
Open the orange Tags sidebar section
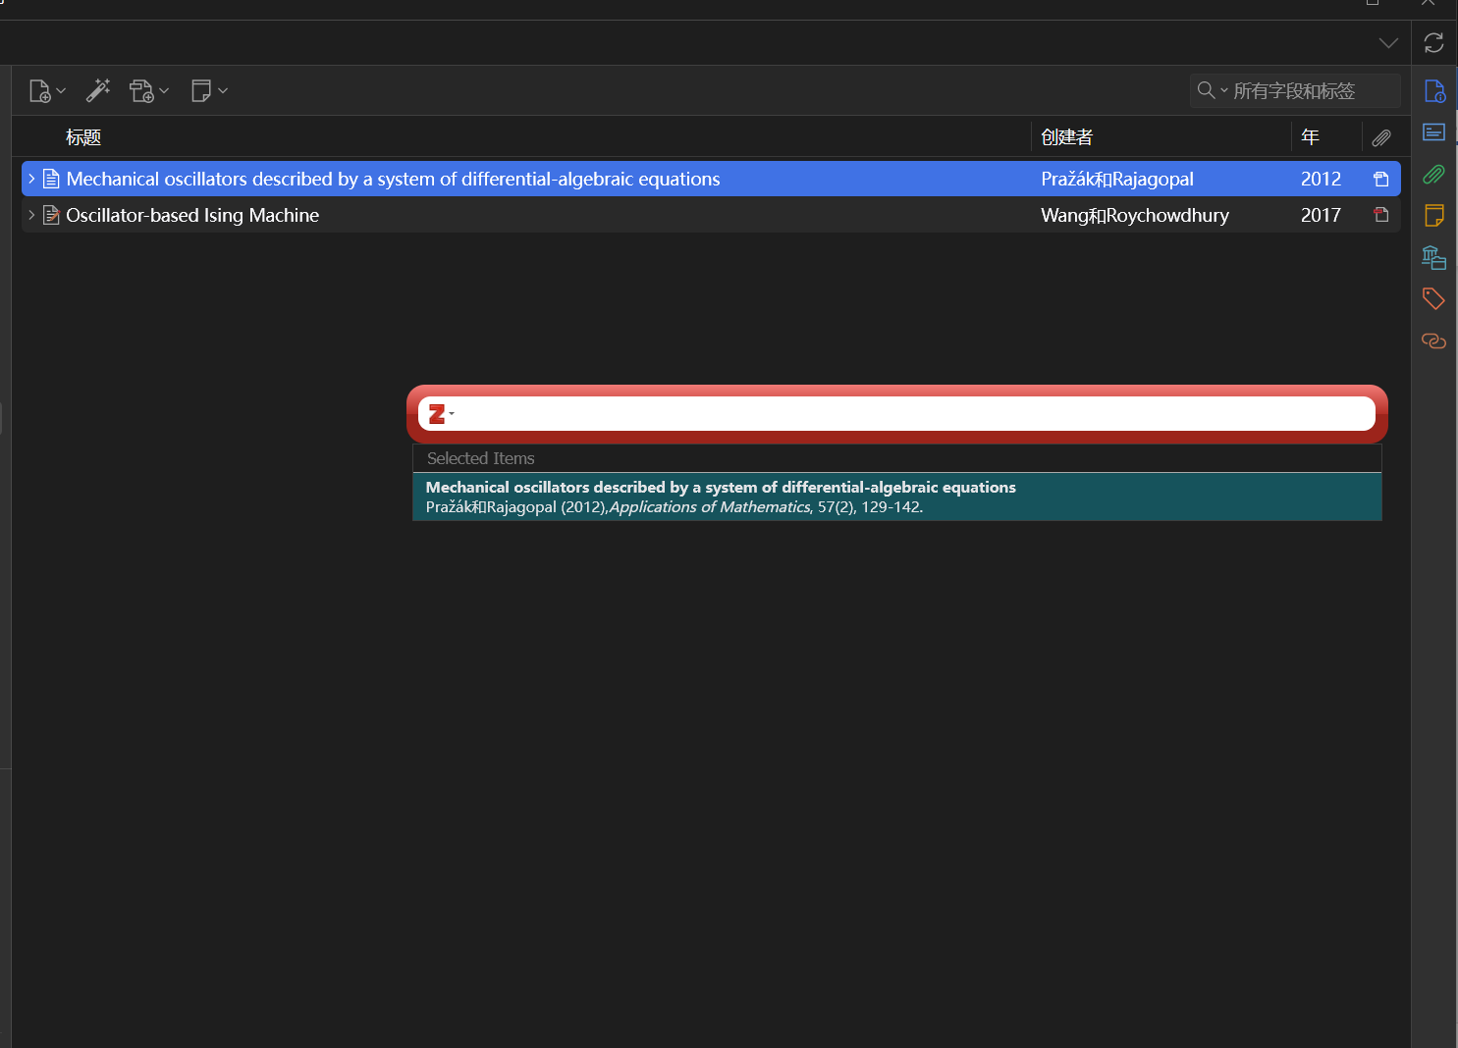click(1433, 298)
